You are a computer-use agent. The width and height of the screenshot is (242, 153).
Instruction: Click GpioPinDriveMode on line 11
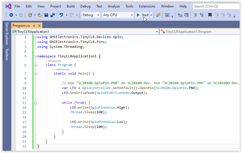pyautogui.click(x=113, y=93)
